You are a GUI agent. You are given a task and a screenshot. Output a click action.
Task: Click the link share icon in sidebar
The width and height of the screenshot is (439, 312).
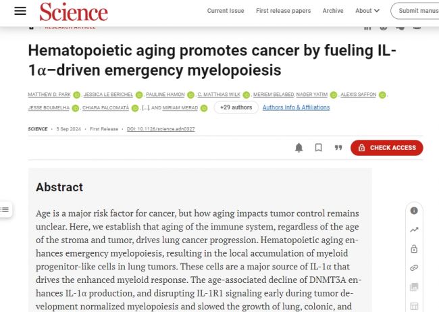[414, 267]
